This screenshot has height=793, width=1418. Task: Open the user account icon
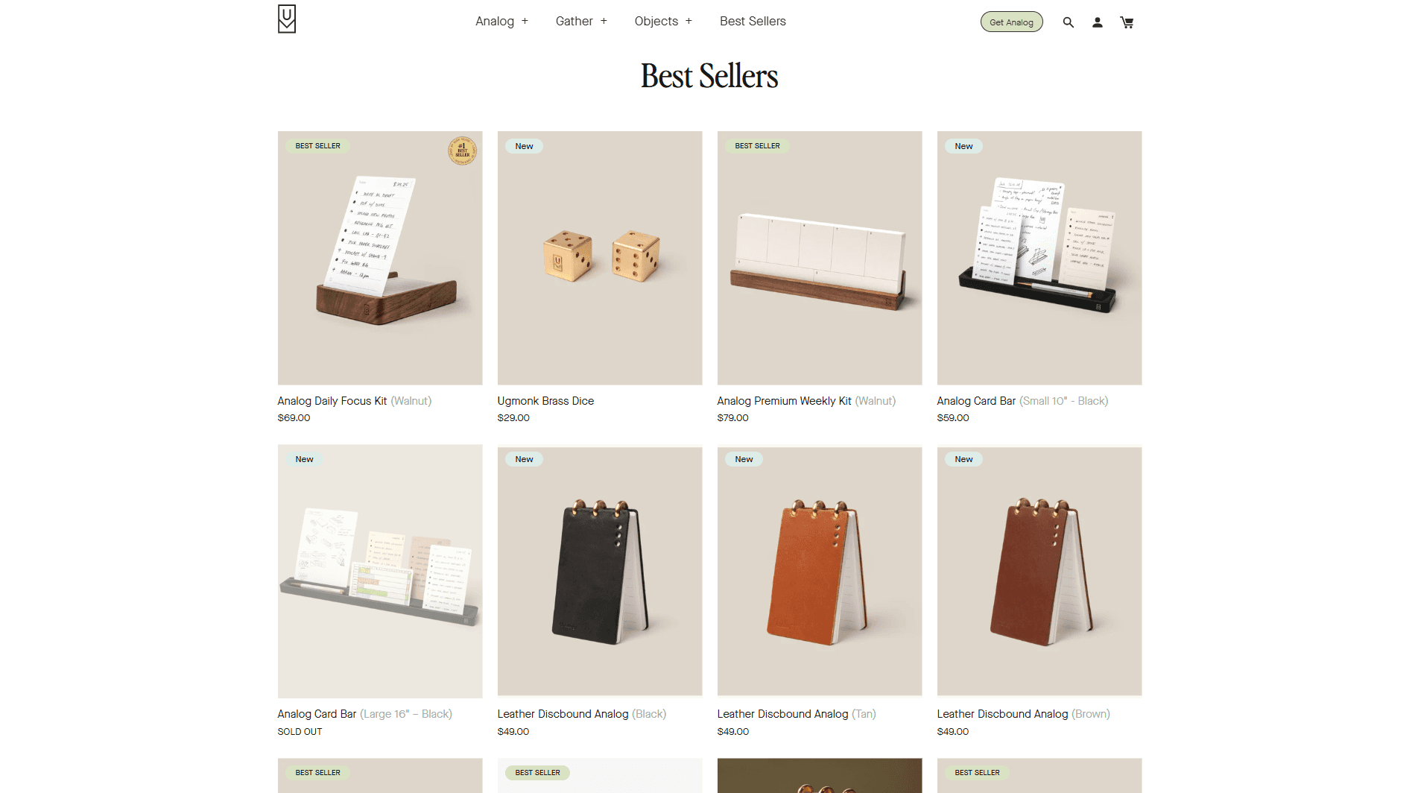[x=1098, y=22]
